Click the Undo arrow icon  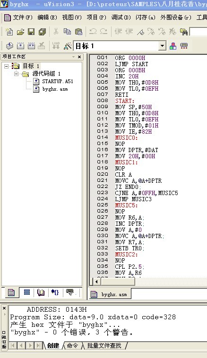pyautogui.click(x=93, y=31)
